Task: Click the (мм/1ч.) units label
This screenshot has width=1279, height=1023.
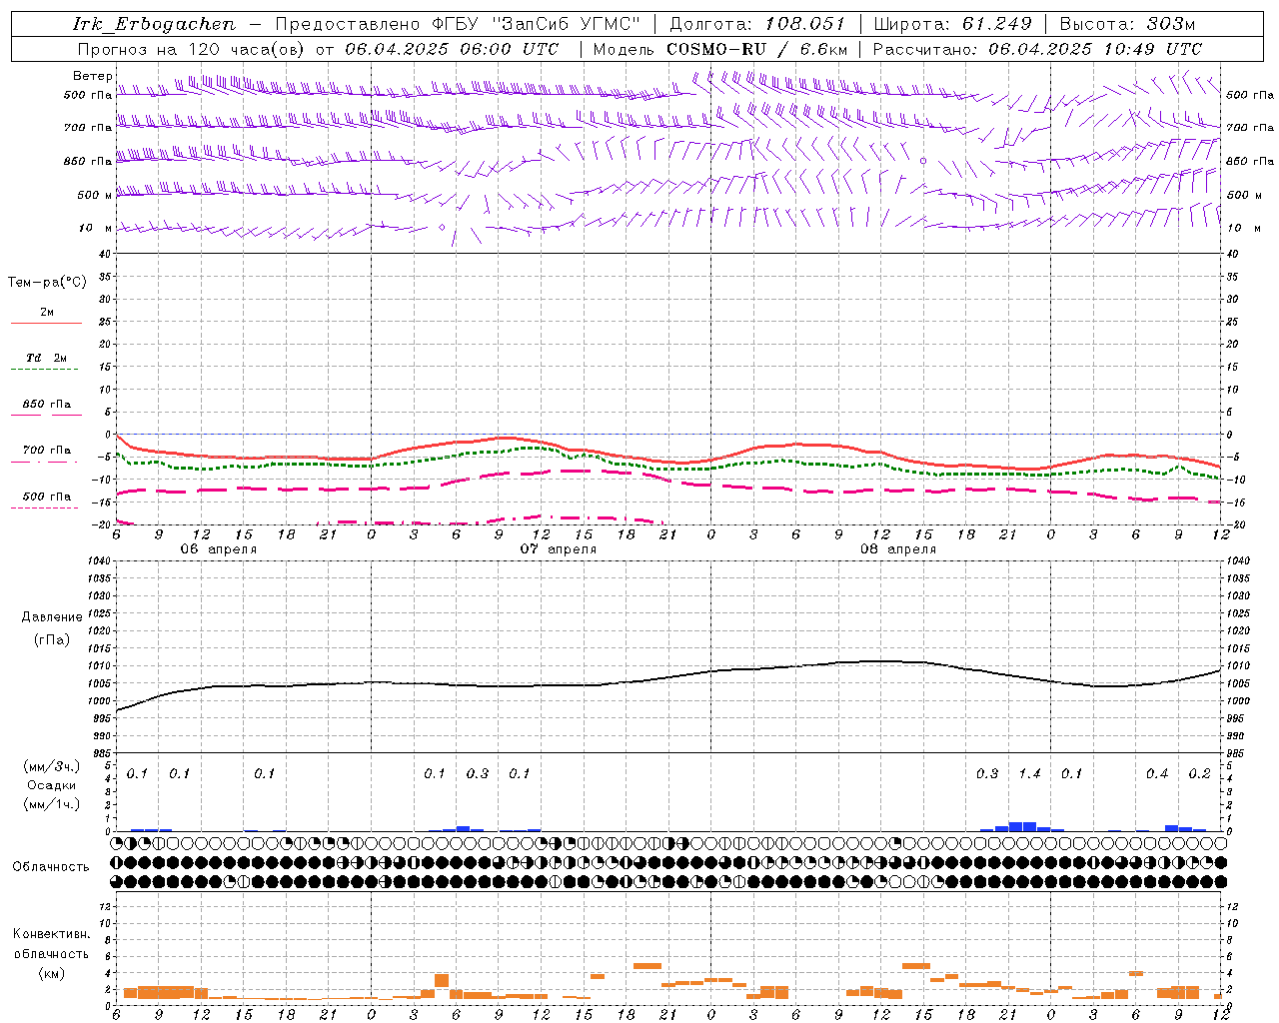Action: 52,804
